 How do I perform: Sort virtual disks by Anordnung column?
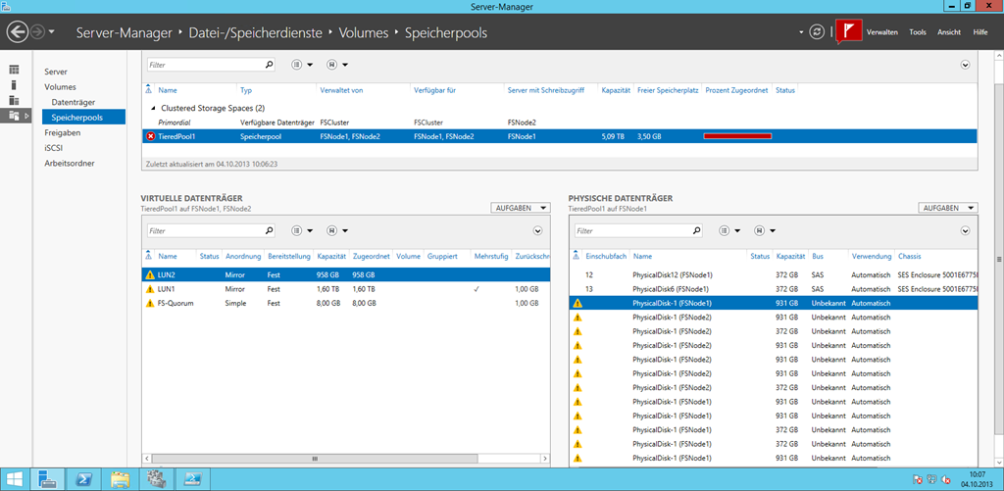tap(243, 256)
